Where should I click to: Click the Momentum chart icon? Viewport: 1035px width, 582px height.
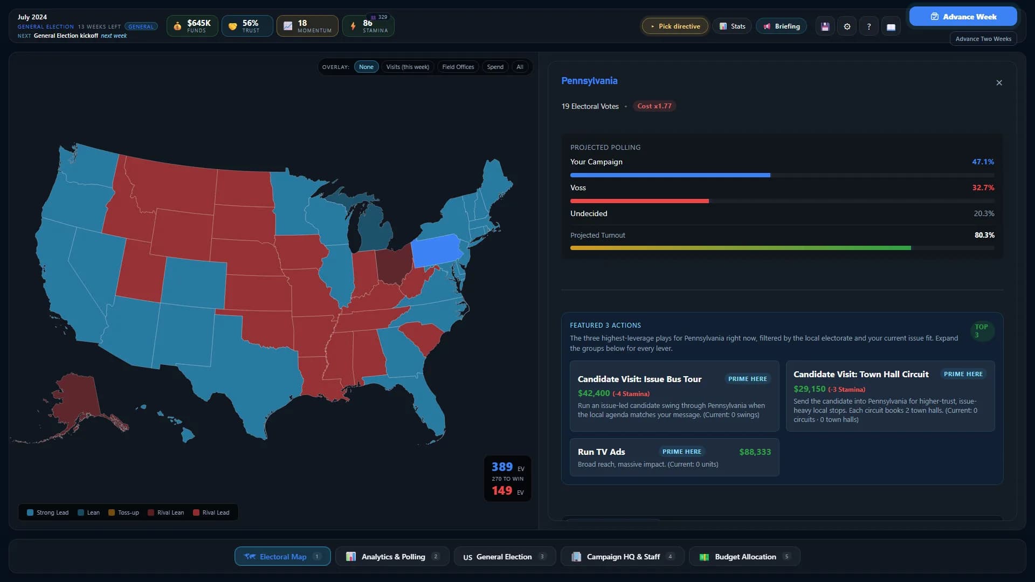[288, 26]
